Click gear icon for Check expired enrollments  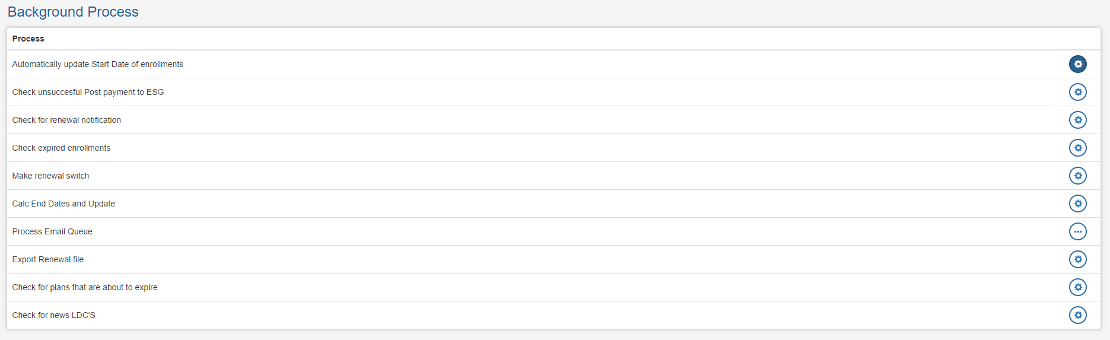[x=1077, y=148]
